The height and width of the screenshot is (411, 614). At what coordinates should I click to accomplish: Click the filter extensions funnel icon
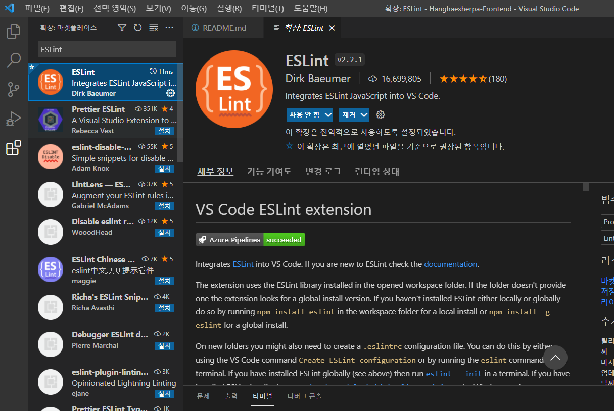(x=122, y=28)
